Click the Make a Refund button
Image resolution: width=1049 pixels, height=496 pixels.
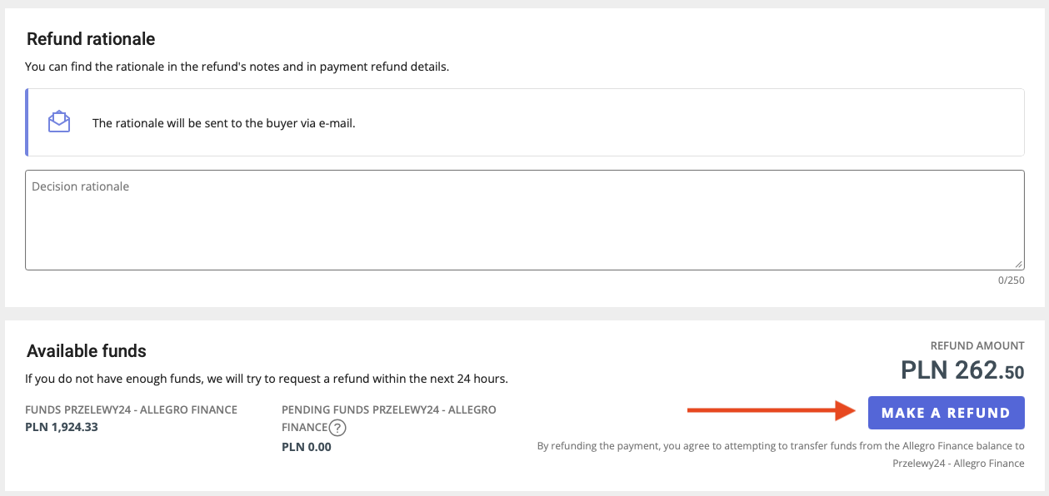946,413
